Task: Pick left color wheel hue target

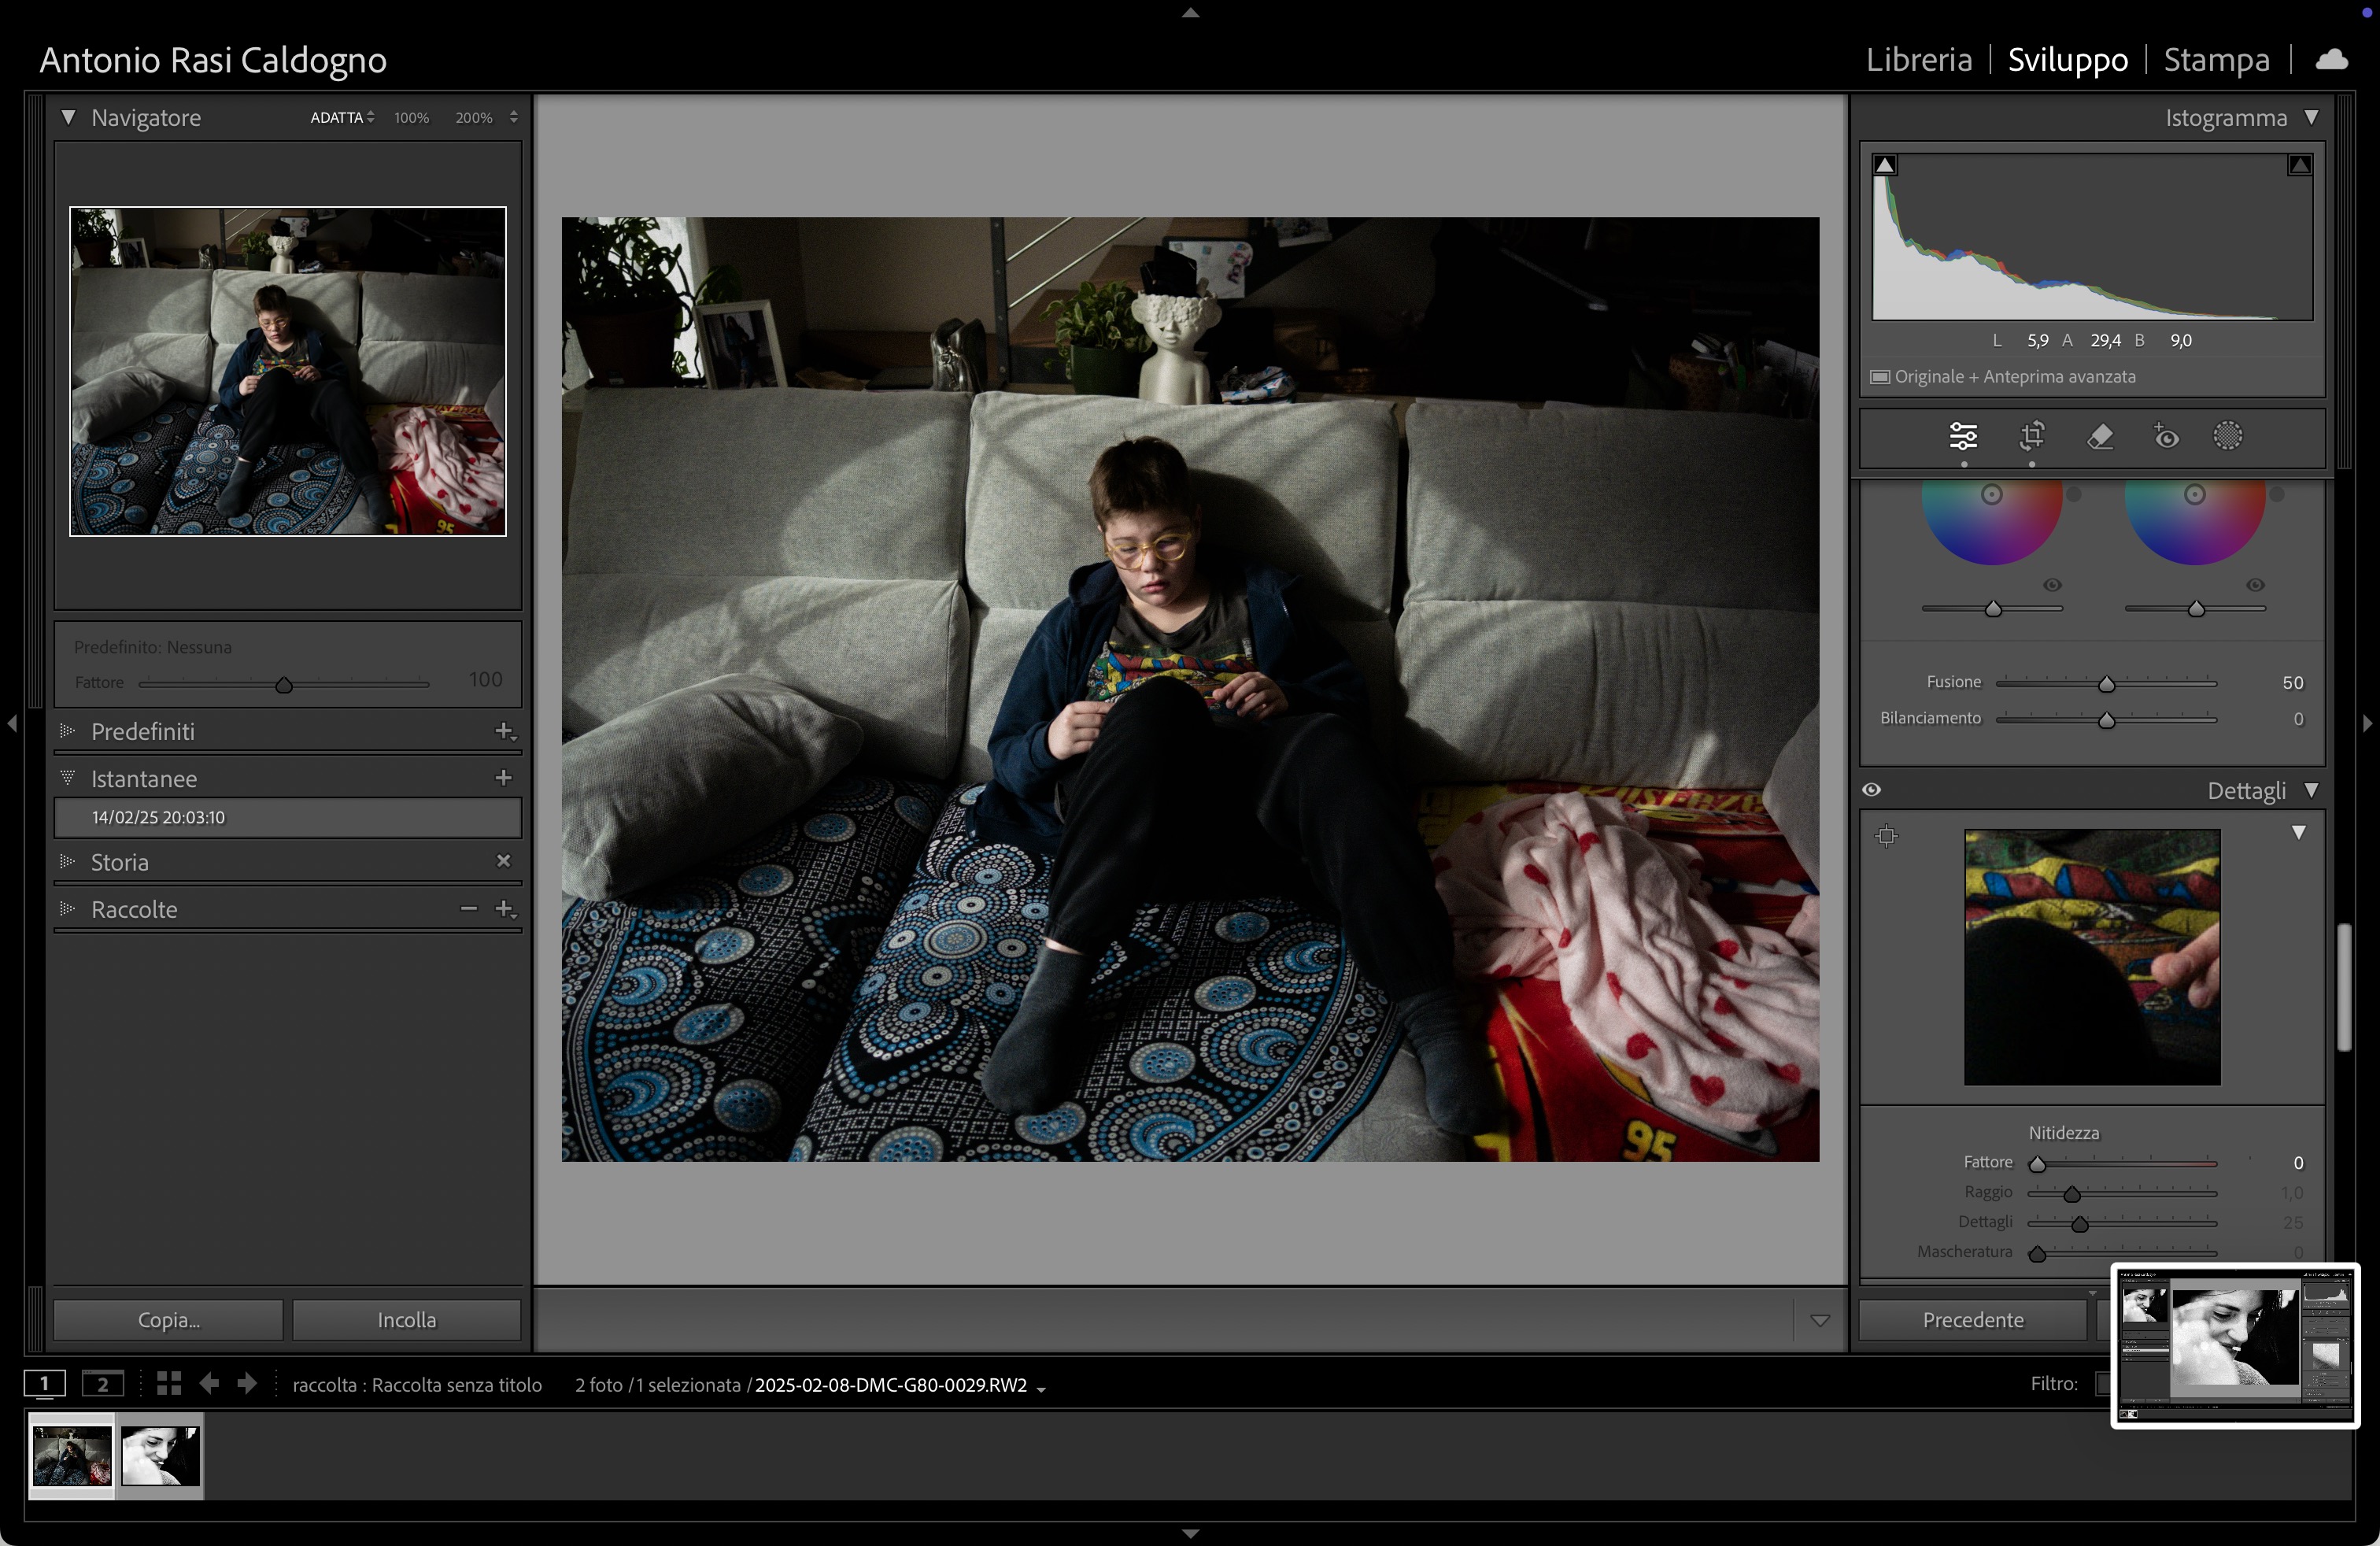Action: [1992, 495]
